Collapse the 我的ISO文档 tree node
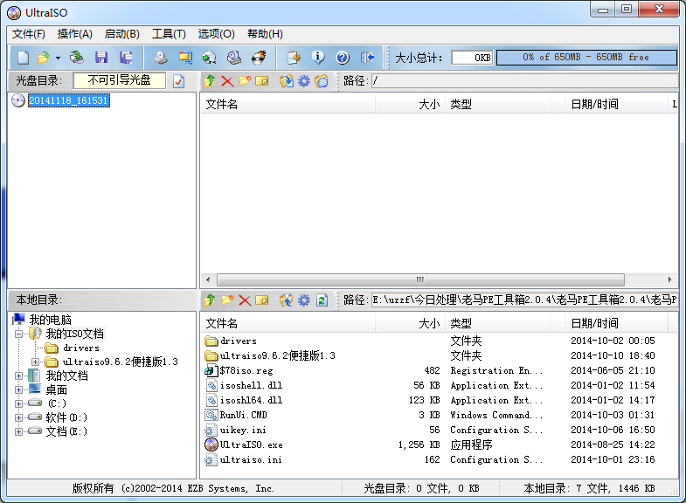 (x=18, y=334)
